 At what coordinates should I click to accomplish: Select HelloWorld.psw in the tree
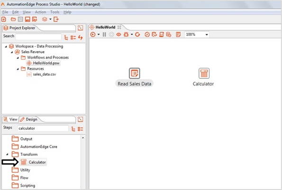pos(46,63)
